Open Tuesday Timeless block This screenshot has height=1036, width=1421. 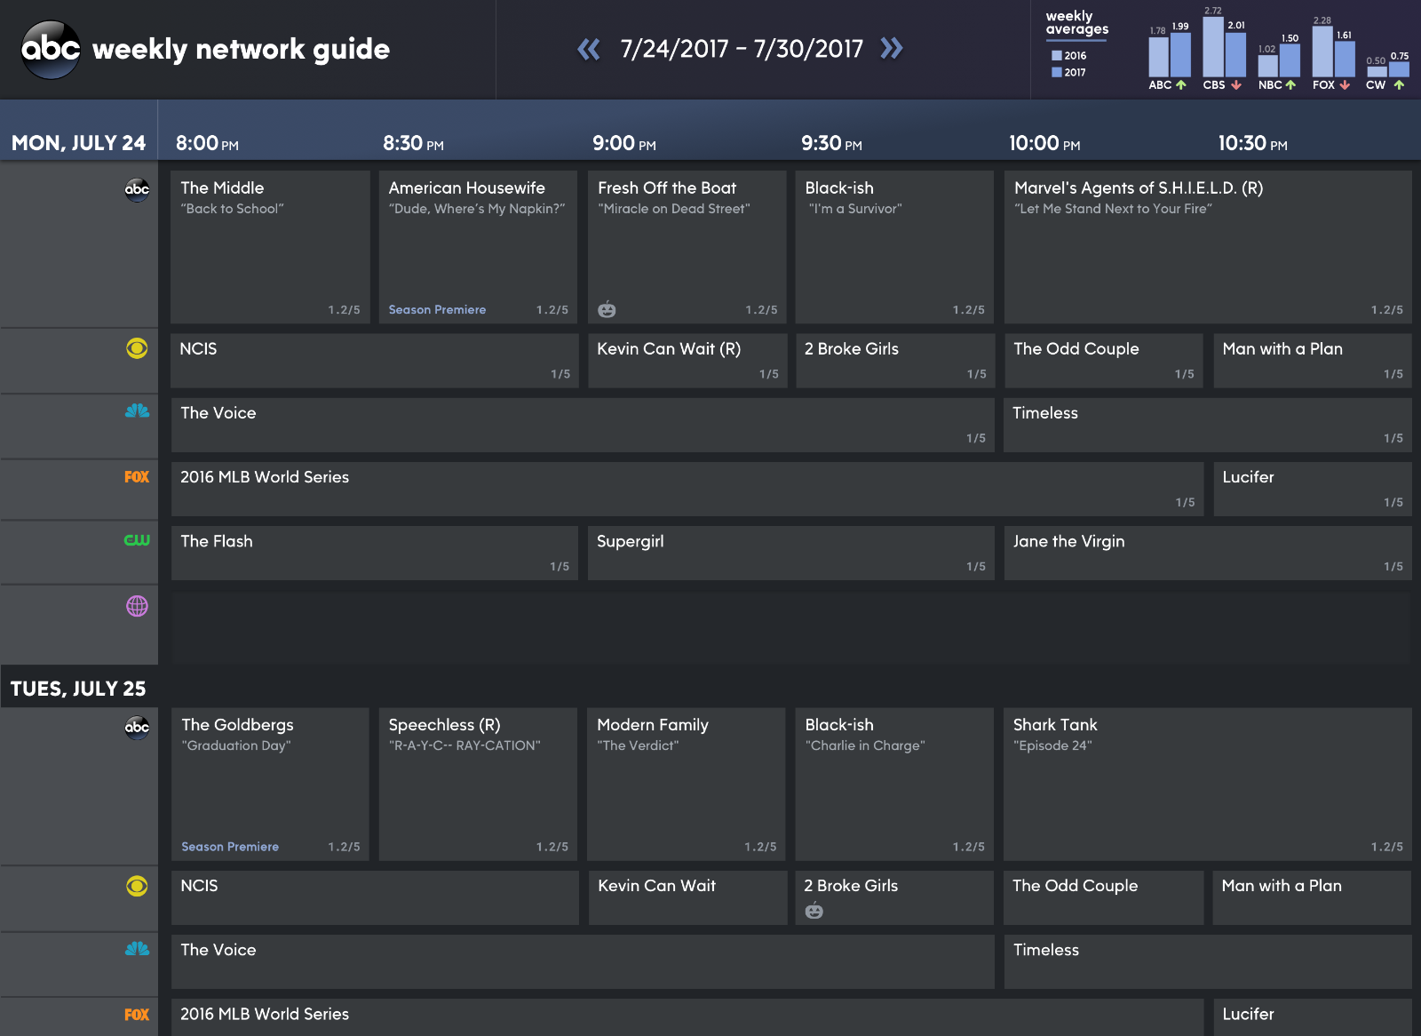[x=1208, y=961]
